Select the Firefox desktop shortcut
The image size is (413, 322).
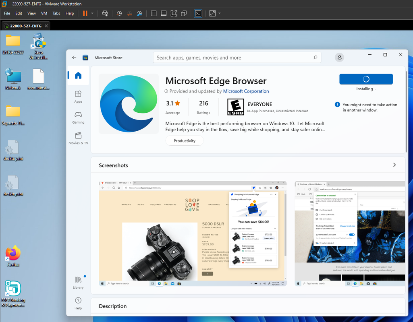pos(13,256)
